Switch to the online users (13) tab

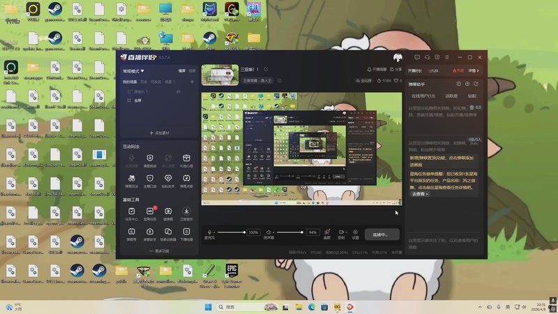[423, 96]
